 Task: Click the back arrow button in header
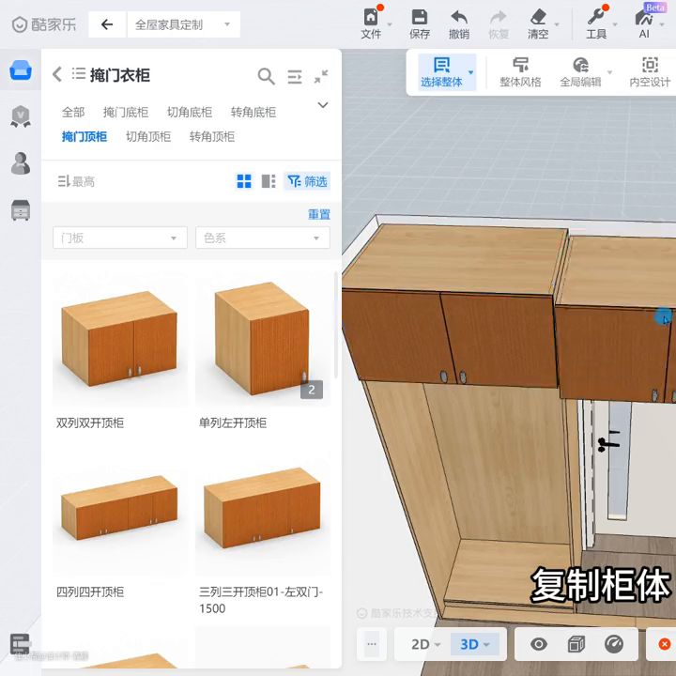(107, 24)
